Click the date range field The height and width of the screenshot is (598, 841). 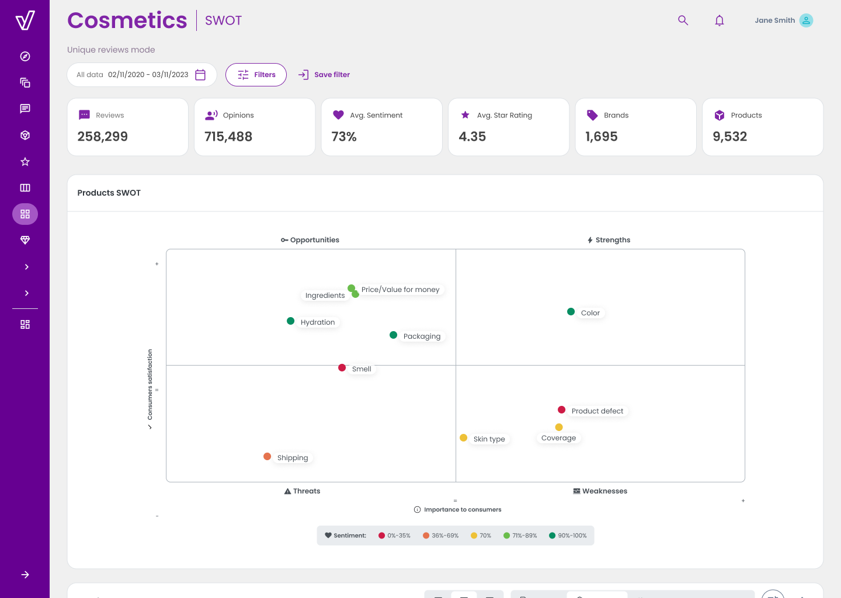click(142, 75)
